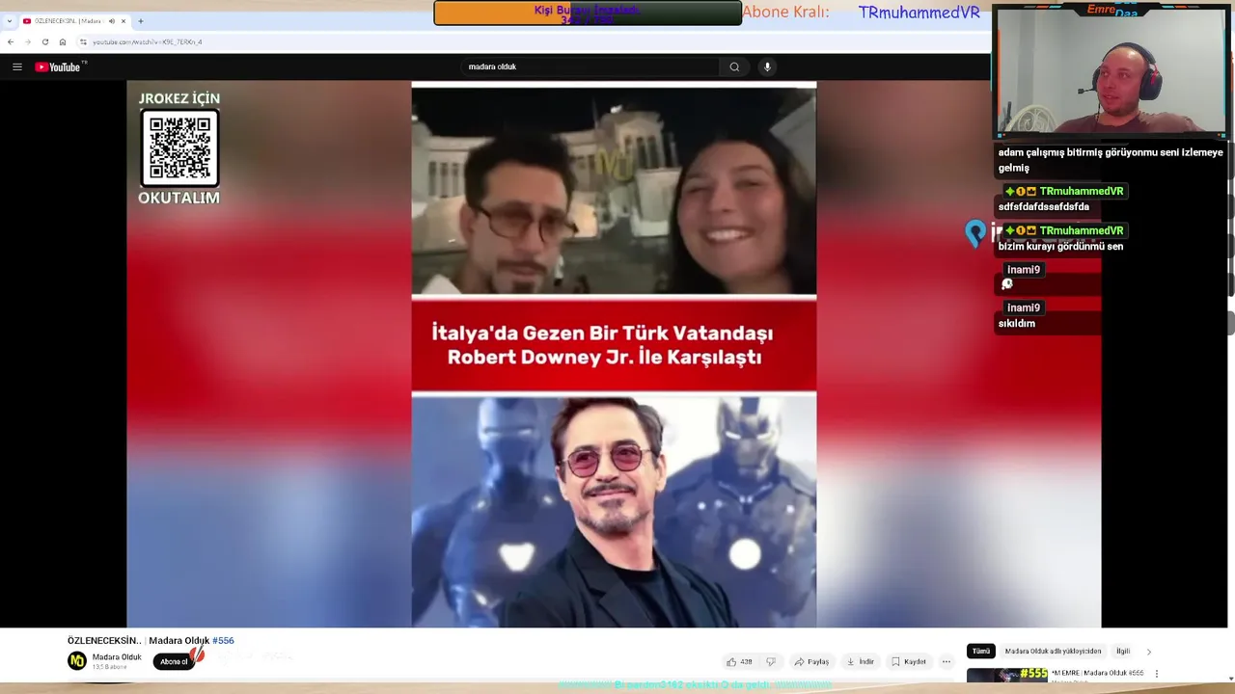Click the first inami9 chat username

1024,270
